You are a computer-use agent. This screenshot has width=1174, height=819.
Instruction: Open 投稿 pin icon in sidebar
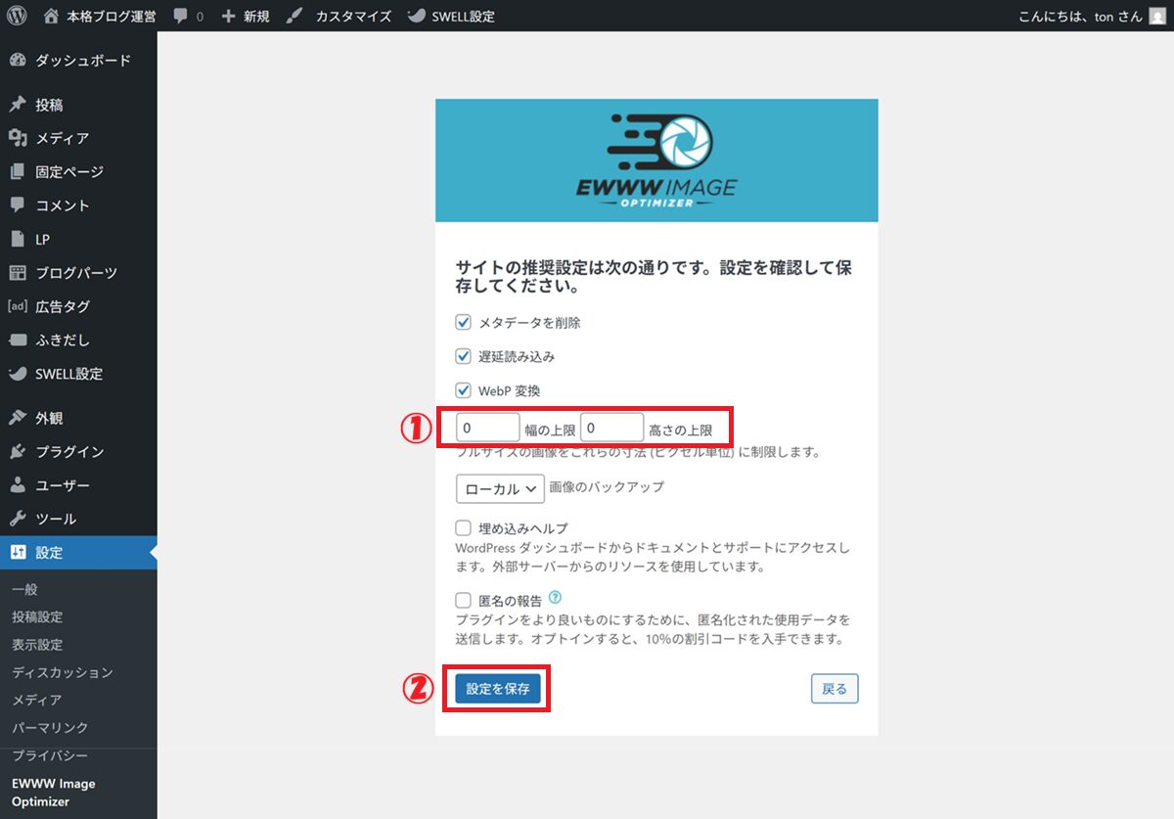point(18,105)
